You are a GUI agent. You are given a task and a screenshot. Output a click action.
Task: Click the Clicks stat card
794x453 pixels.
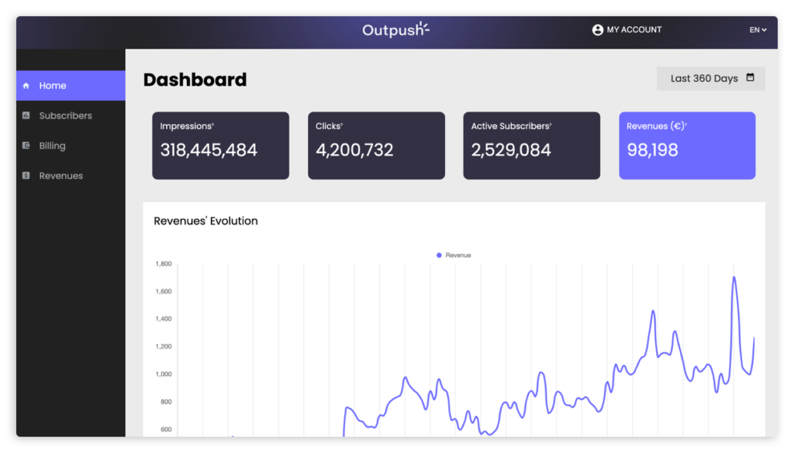[x=376, y=146]
